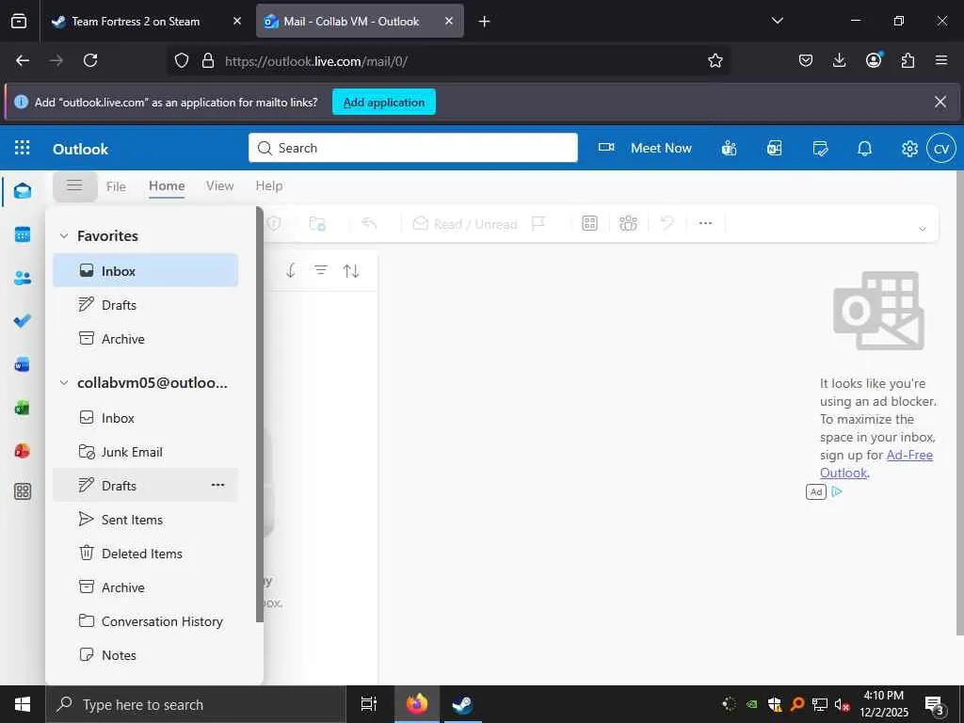
Task: Select the Home ribbon tab
Action: (x=167, y=185)
